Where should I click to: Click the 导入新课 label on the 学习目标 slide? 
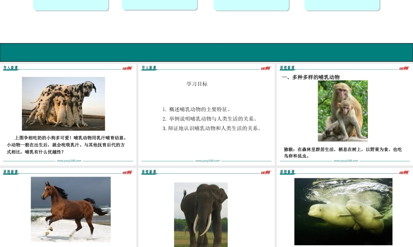(149, 68)
